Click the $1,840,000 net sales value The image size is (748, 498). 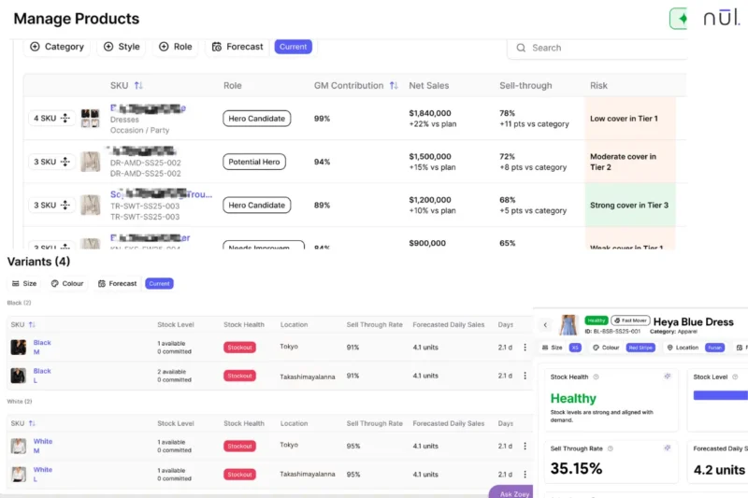point(430,113)
